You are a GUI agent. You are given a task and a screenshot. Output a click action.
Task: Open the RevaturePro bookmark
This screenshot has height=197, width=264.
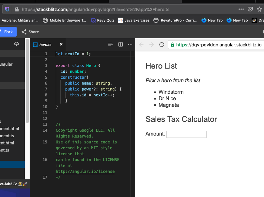click(175, 20)
